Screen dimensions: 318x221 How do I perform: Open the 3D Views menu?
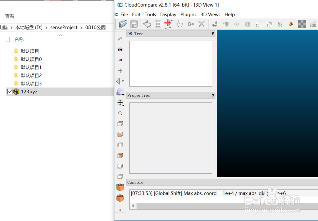210,15
